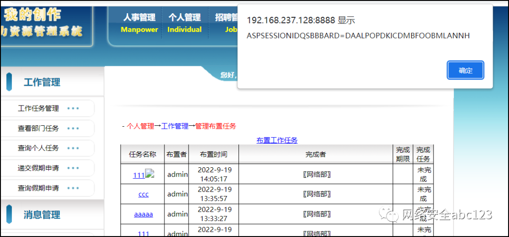Select 工作任务管理 in the sidebar

tap(38, 108)
